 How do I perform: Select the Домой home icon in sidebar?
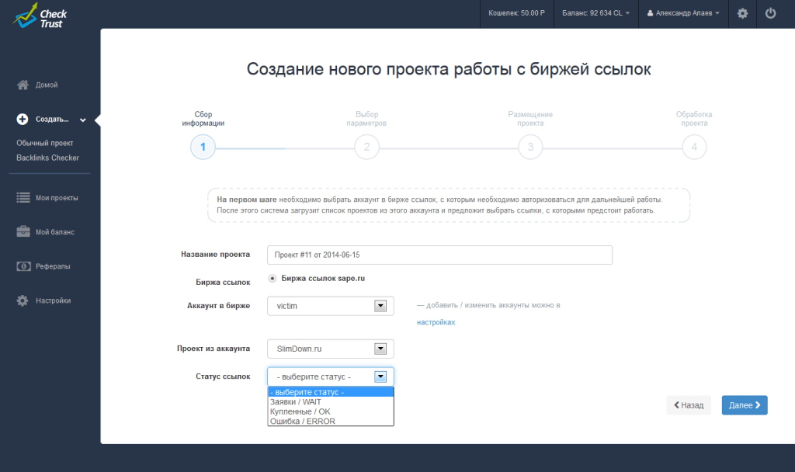point(21,84)
